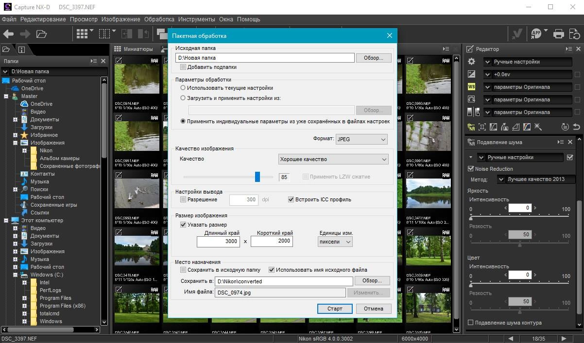Viewport: 584px width, 343px height.
Task: Click the open with APP icon
Action: pyautogui.click(x=536, y=33)
